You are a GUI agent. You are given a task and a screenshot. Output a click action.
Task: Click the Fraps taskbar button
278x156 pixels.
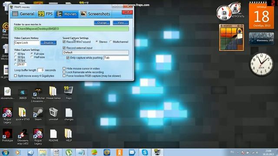[x=157, y=152]
